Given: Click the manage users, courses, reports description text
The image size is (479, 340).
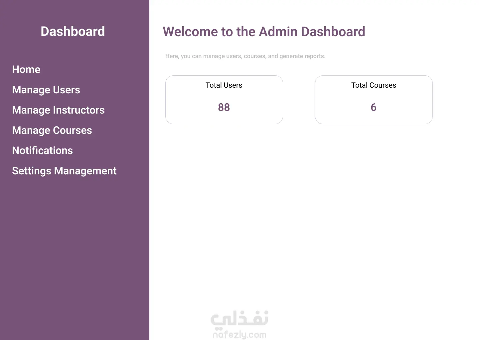Looking at the screenshot, I should tap(245, 56).
